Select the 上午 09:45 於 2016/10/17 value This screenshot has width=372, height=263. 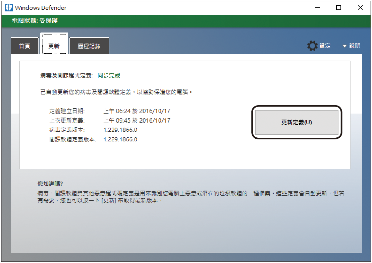click(137, 120)
